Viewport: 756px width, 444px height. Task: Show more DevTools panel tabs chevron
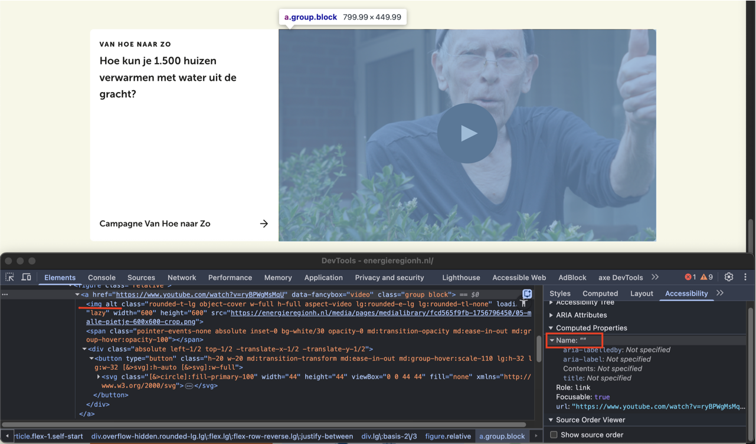[x=655, y=277]
